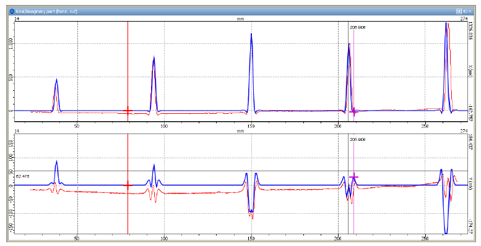Close the Real/Imaginary part window
Image resolution: width=481 pixels, height=246 pixels.
[x=470, y=11]
